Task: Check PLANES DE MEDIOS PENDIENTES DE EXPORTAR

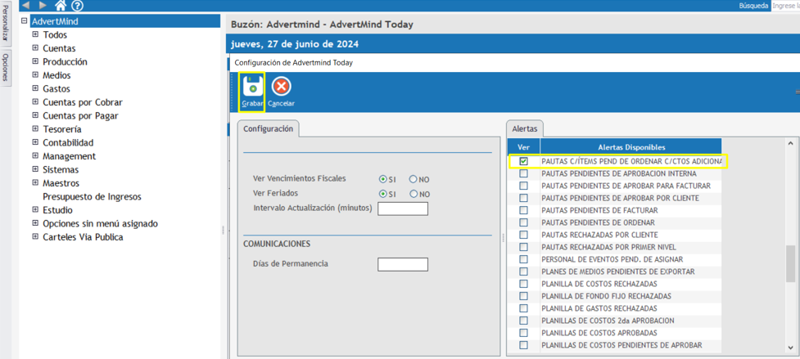Action: [x=523, y=271]
